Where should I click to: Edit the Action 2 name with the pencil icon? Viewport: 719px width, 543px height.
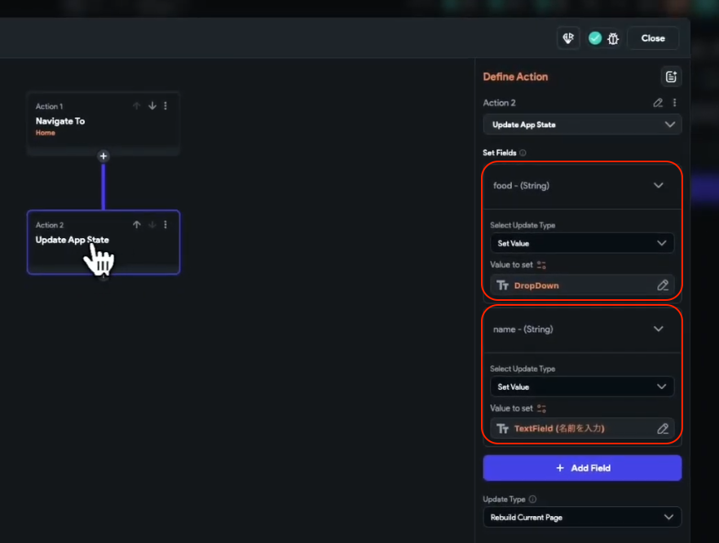658,104
